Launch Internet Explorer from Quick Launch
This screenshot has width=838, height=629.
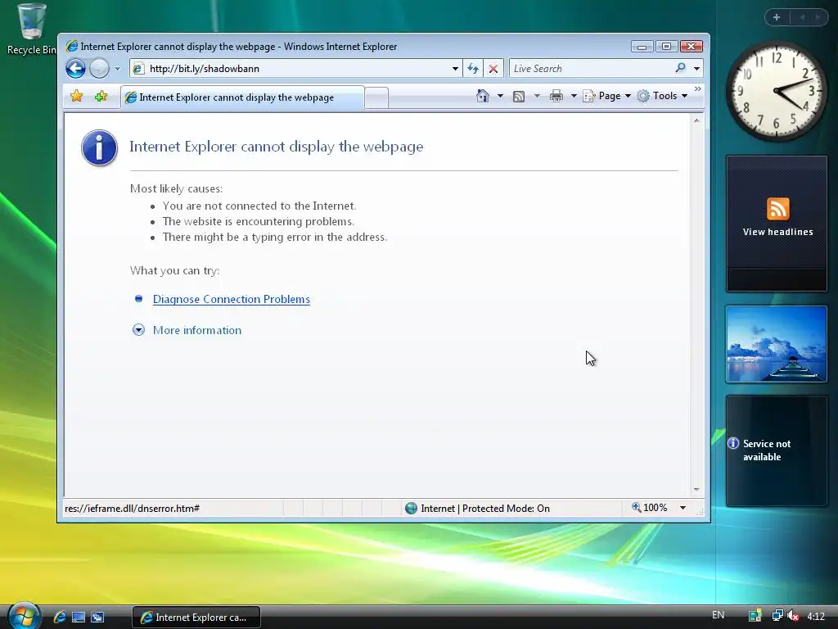pos(60,617)
